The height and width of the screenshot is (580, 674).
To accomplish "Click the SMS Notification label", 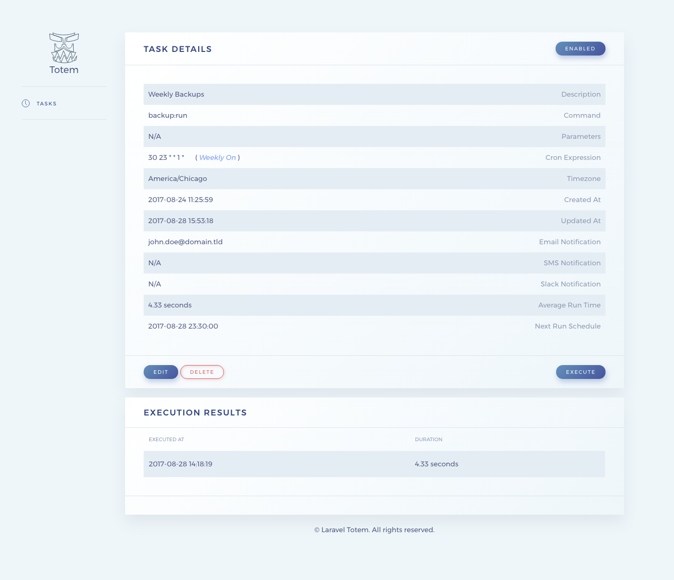I will (x=572, y=263).
